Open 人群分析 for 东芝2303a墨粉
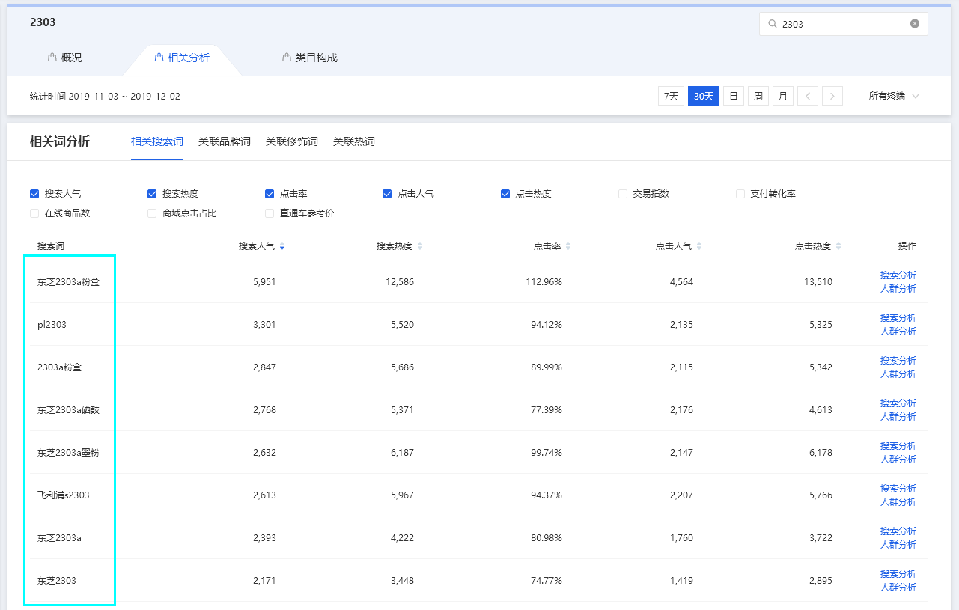The height and width of the screenshot is (610, 959). pos(898,460)
